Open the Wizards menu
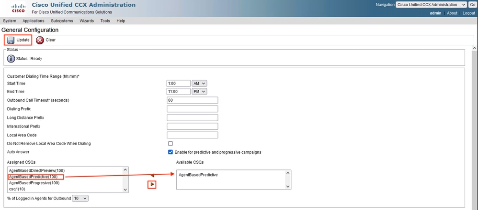 pos(87,21)
